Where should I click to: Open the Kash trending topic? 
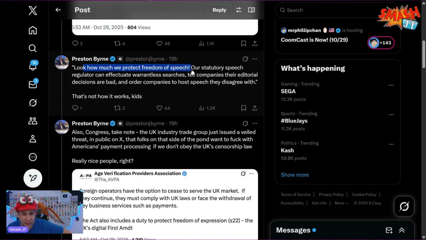click(x=288, y=150)
